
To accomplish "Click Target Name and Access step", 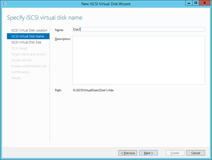I will [28, 54].
